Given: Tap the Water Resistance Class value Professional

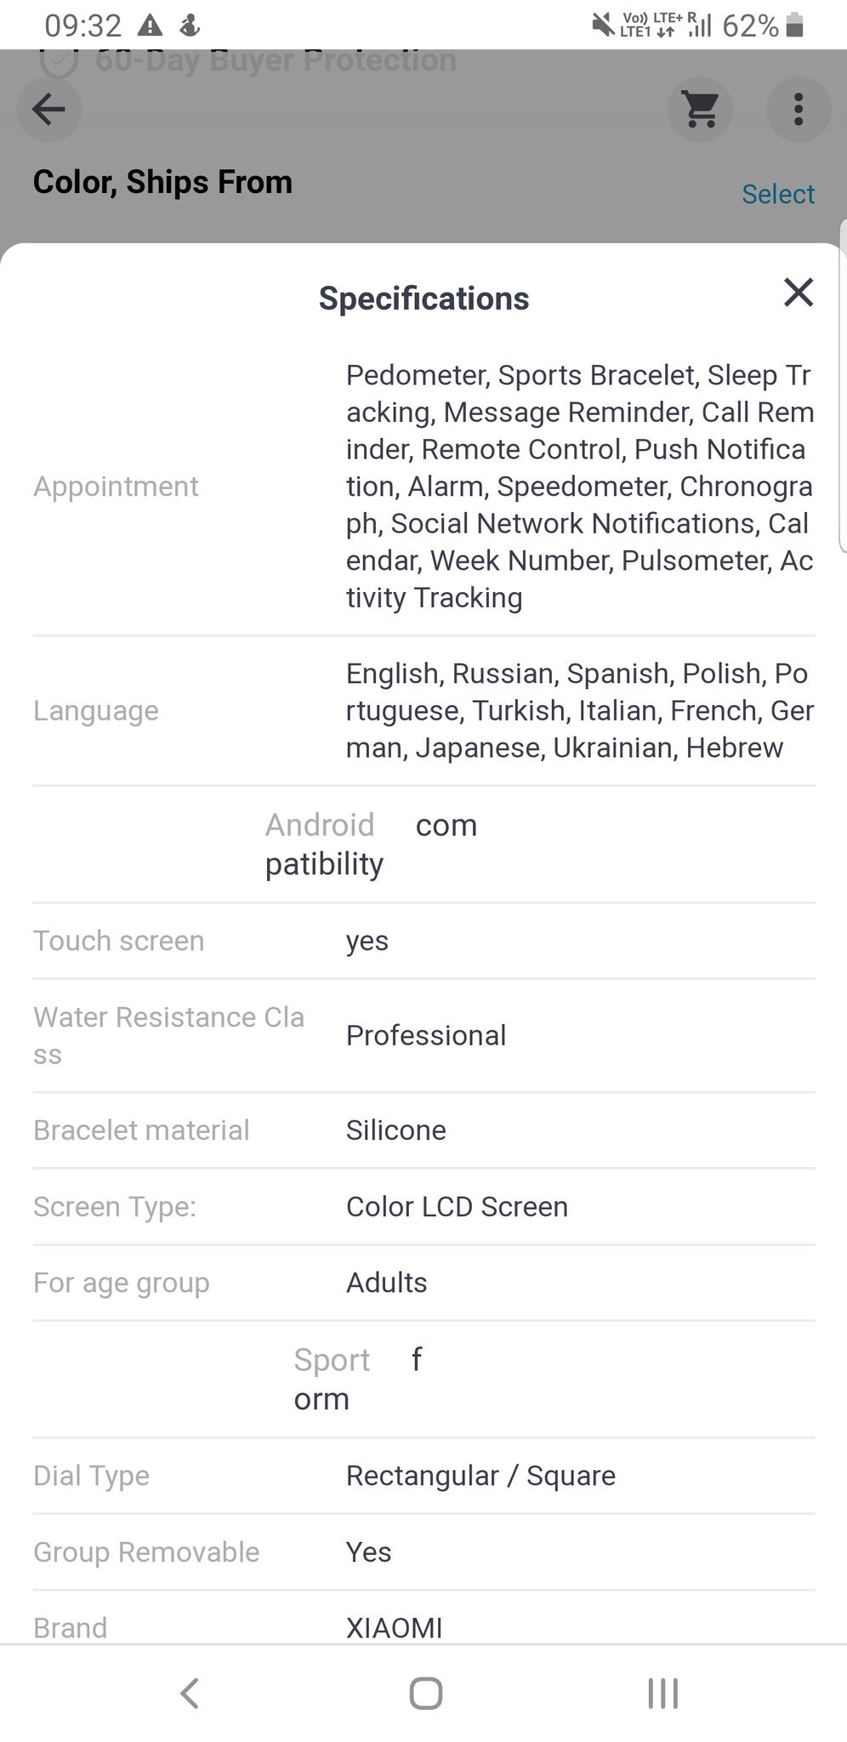Looking at the screenshot, I should coord(426,1035).
